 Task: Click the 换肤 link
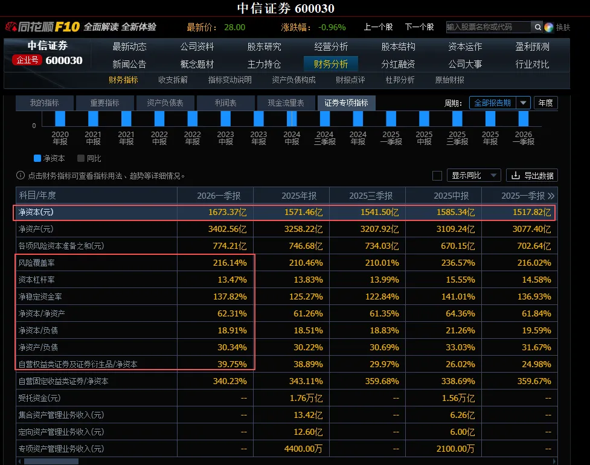coord(563,27)
